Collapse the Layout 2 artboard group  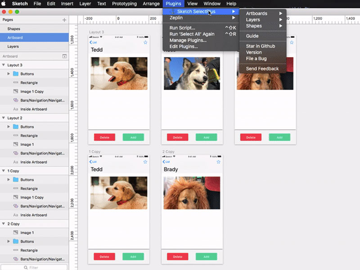click(4, 118)
